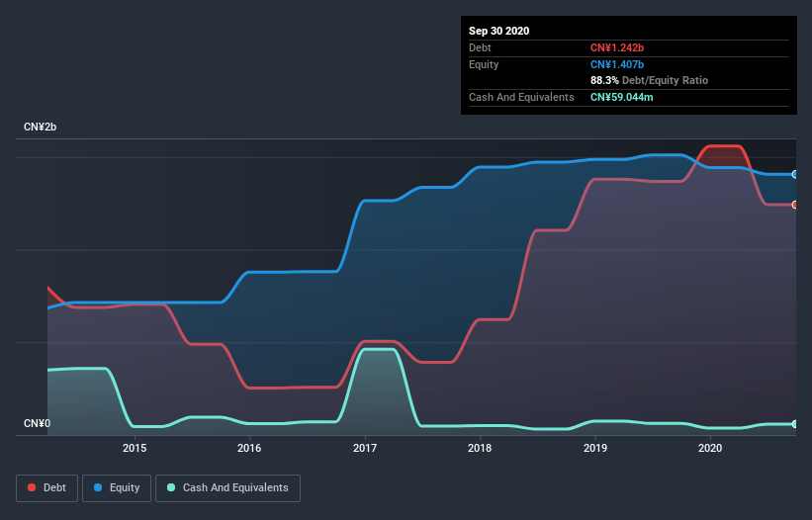Click Cash And Equivalents label in tooltip
Screen dimensions: 812x520
point(521,97)
